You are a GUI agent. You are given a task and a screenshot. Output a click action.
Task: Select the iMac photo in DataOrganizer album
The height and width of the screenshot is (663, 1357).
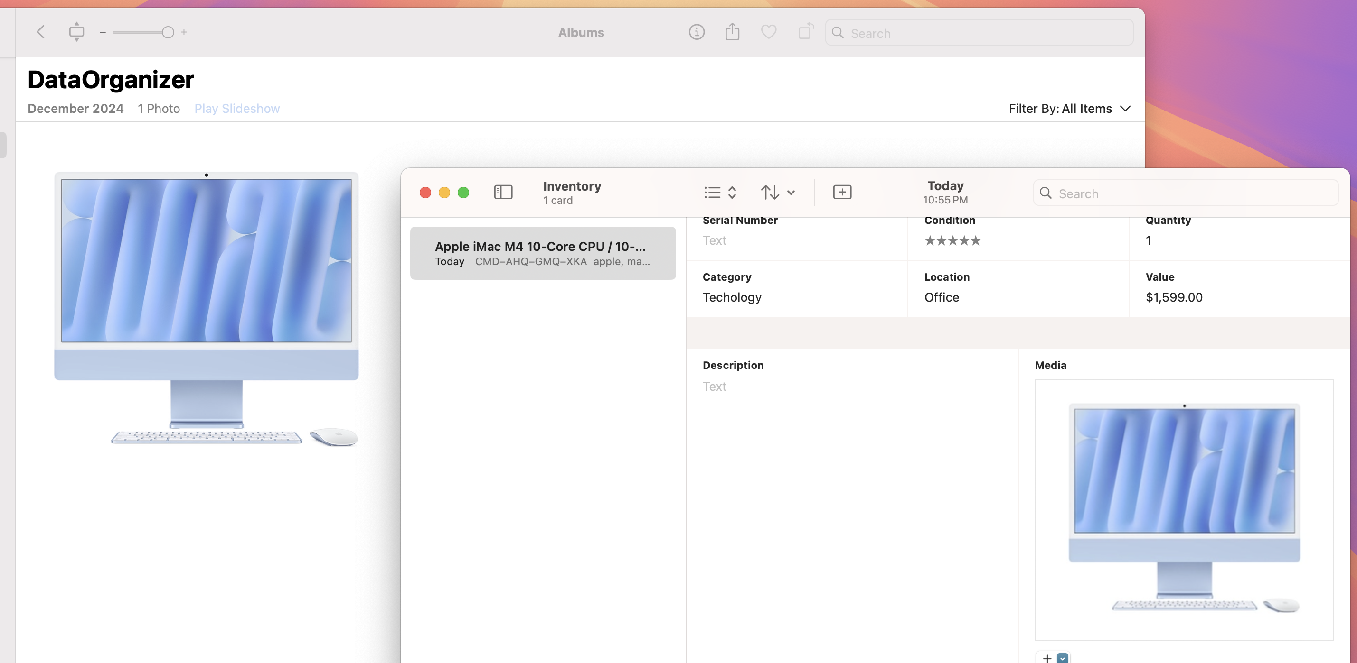[x=207, y=309]
